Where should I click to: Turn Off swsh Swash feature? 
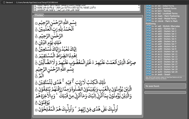(156, 75)
